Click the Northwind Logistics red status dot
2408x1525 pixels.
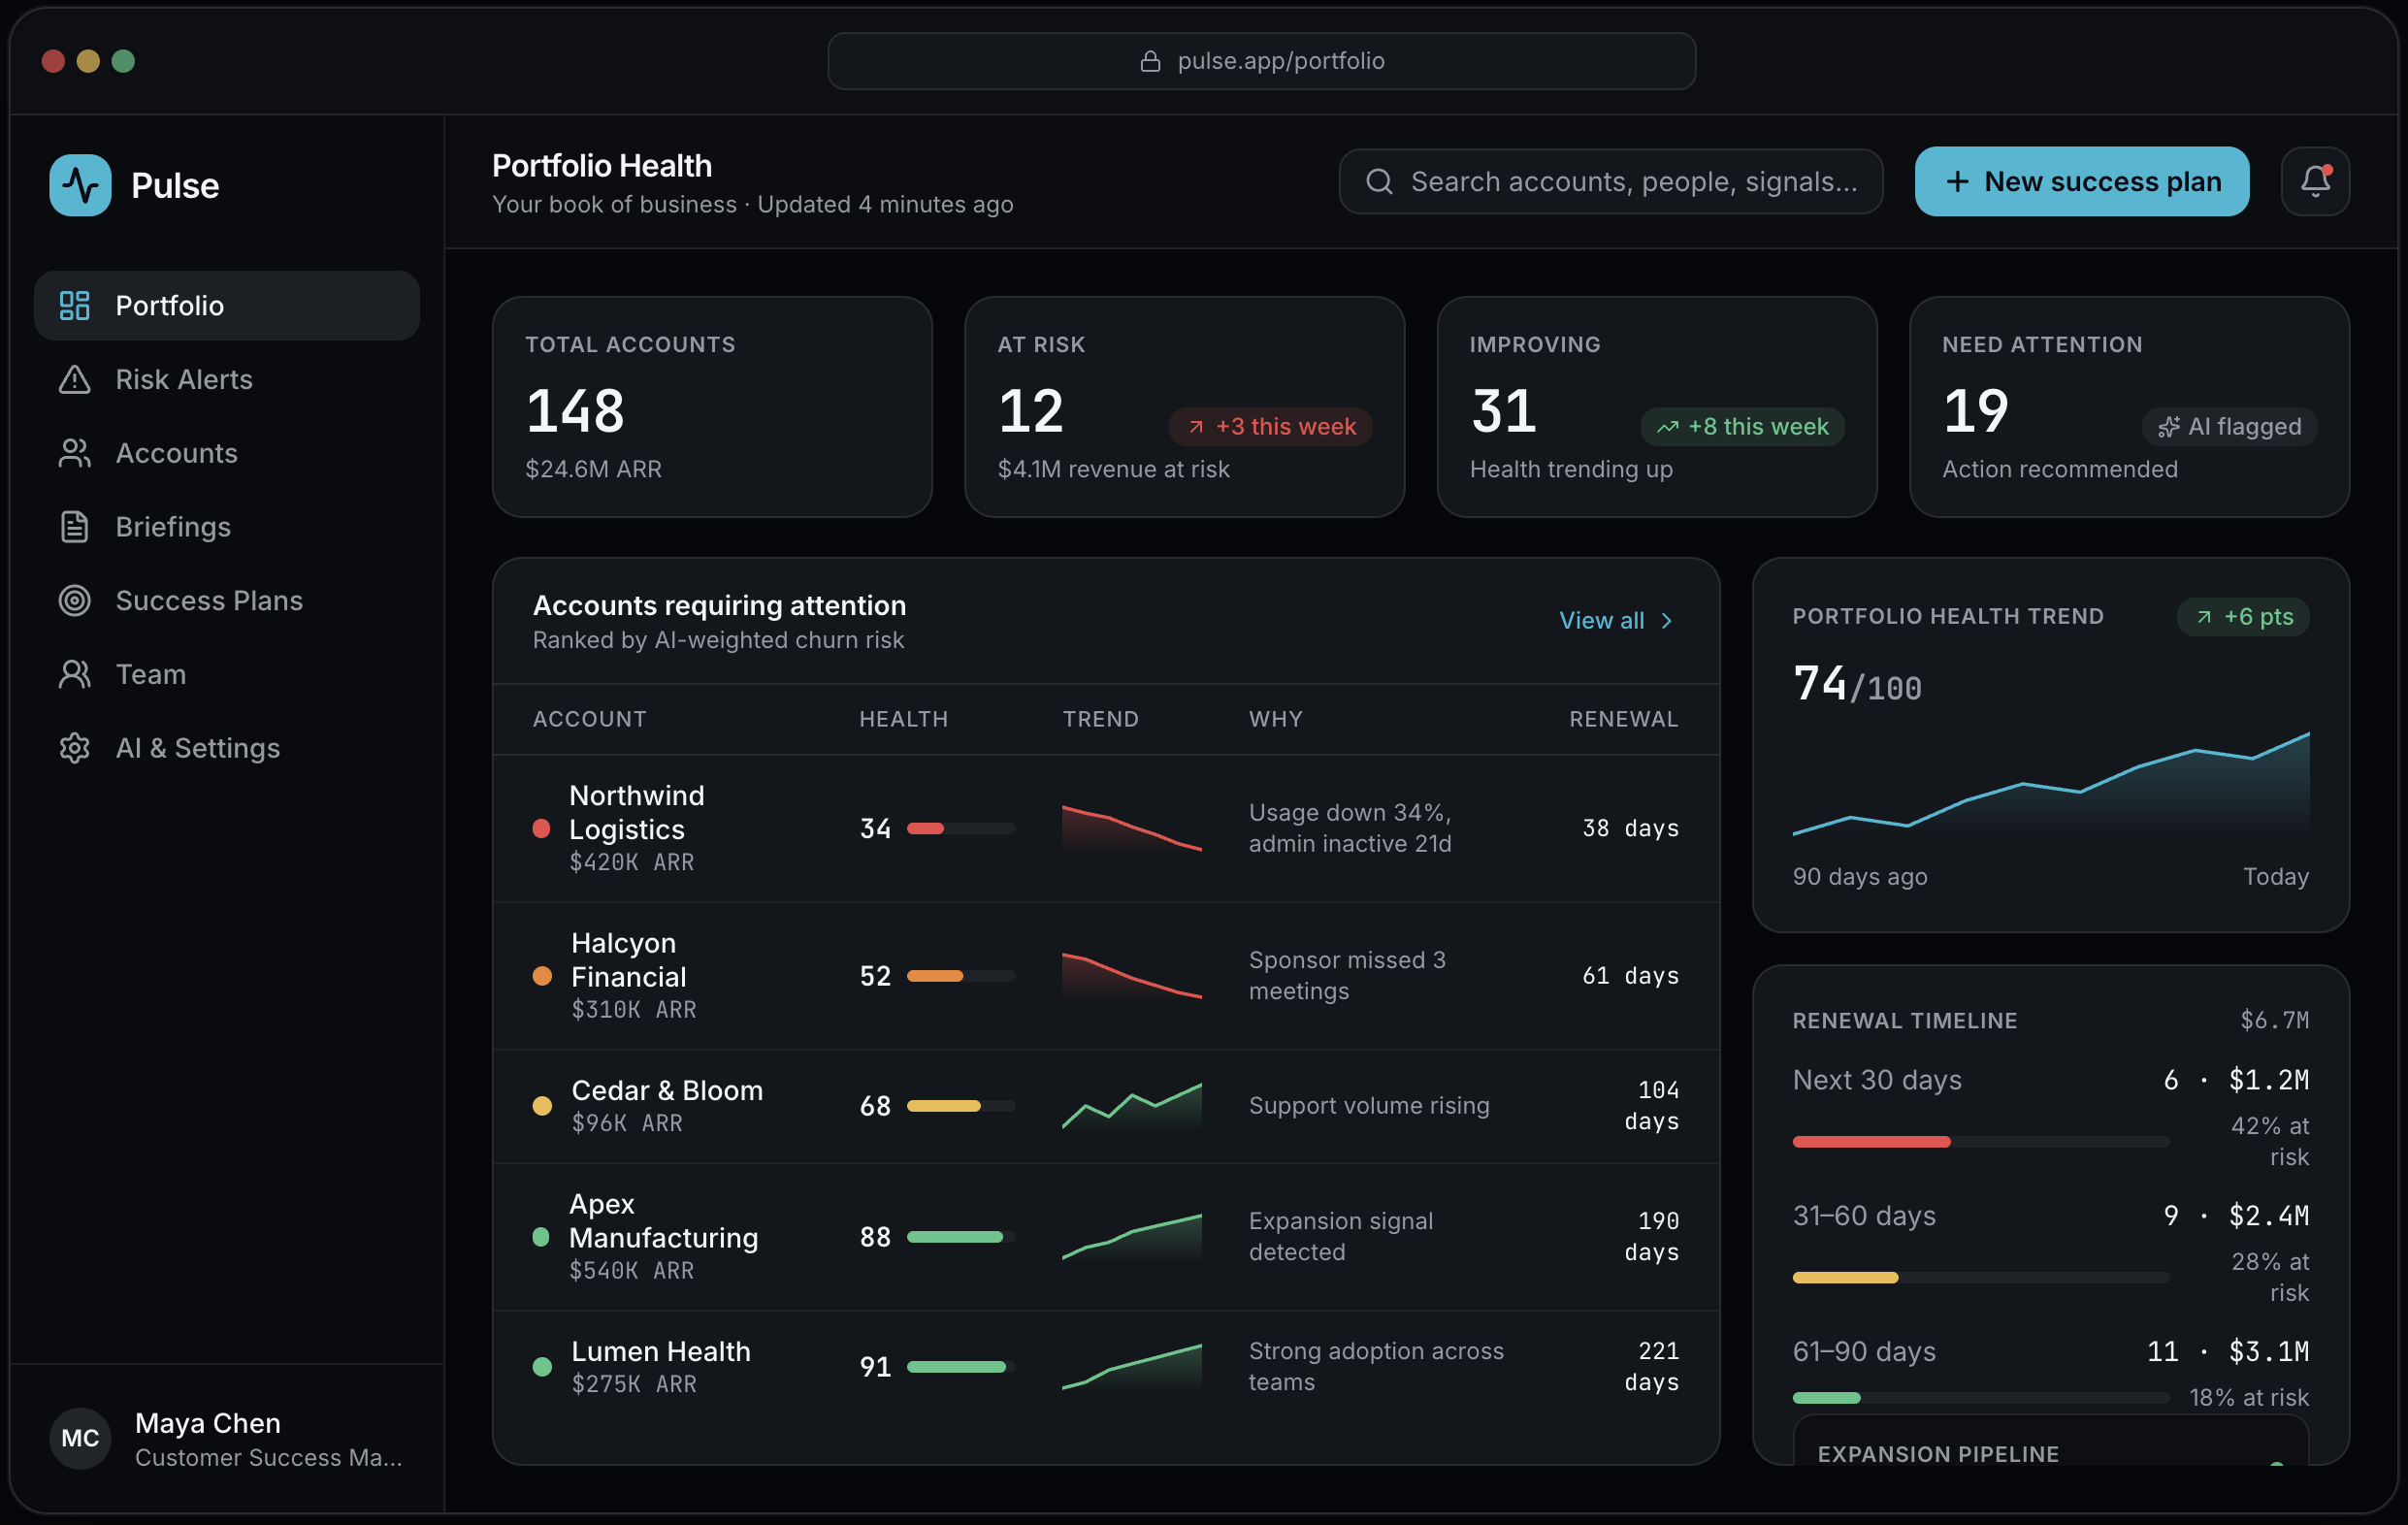pos(541,828)
